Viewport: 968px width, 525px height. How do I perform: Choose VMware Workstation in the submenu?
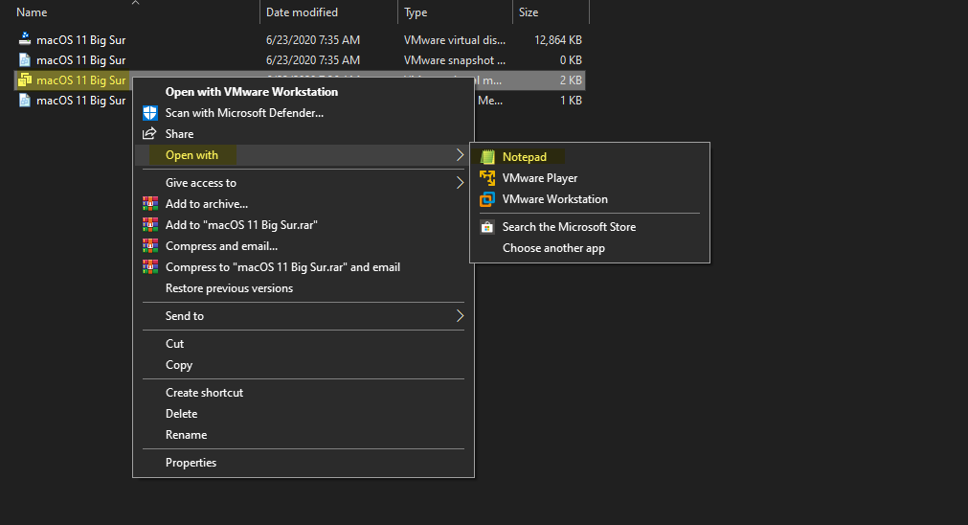pyautogui.click(x=555, y=199)
